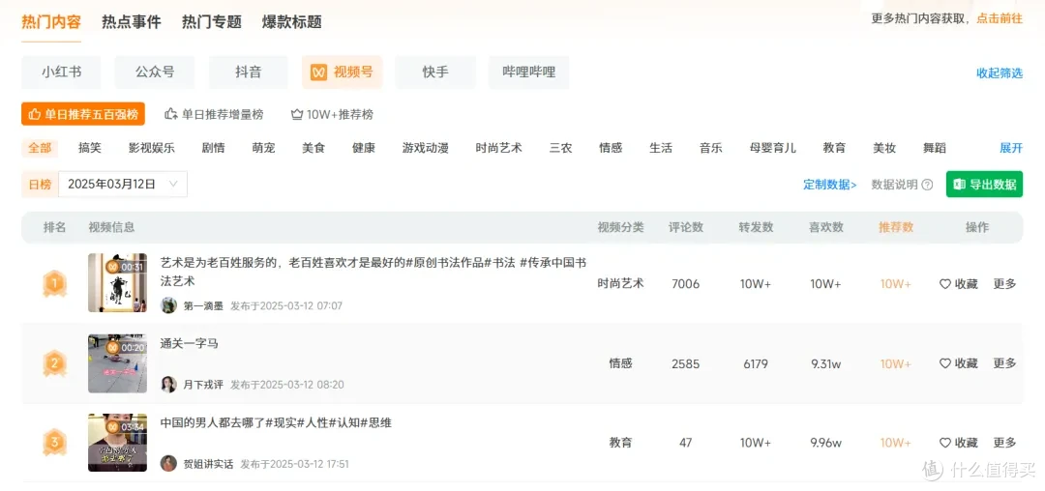Filter by 母婴育儿 category
The width and height of the screenshot is (1045, 491).
tap(773, 148)
